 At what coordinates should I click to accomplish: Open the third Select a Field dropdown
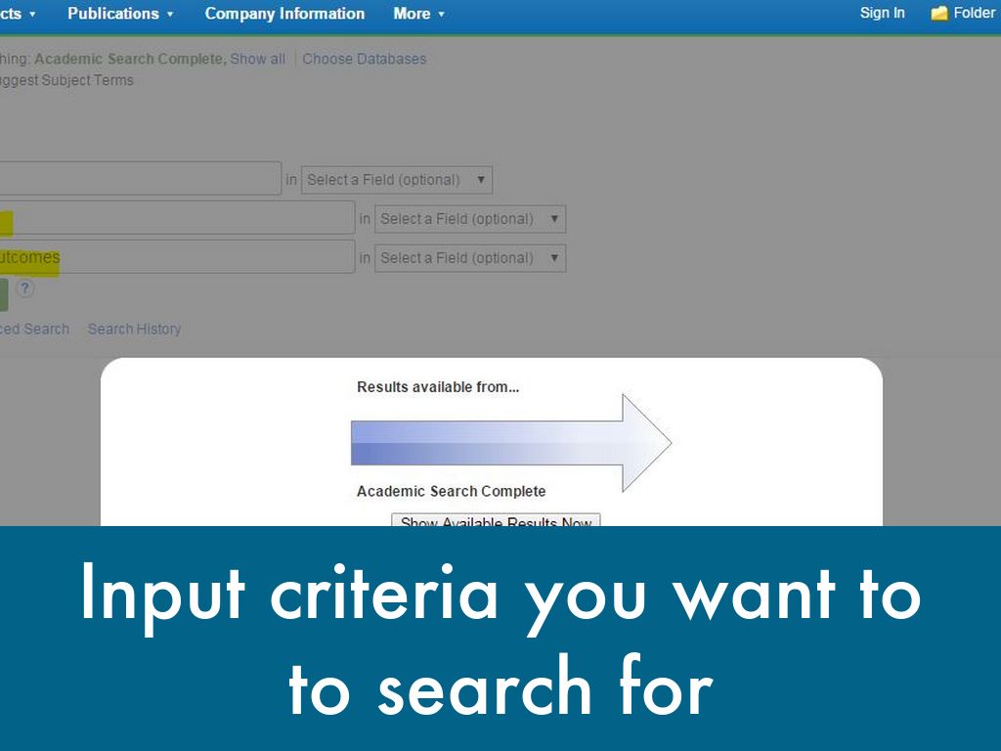[469, 258]
